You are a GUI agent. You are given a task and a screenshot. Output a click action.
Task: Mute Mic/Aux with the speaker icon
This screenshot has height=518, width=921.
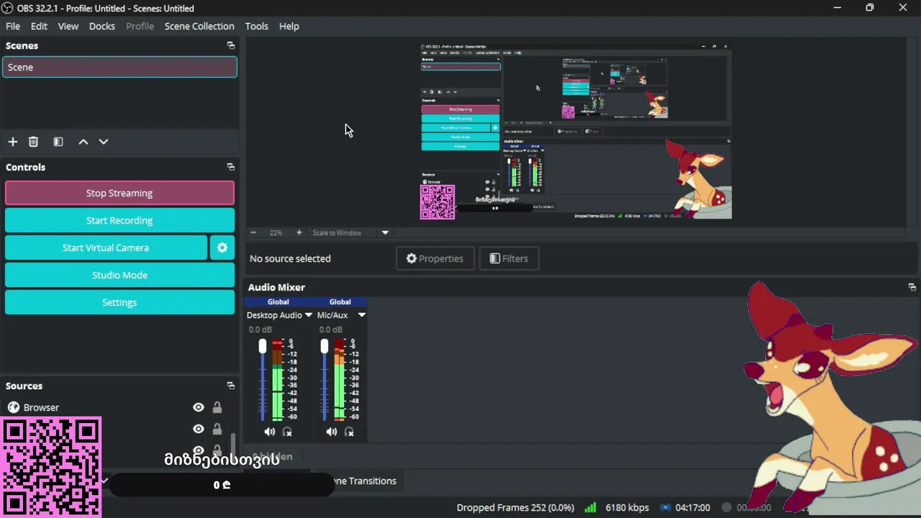pyautogui.click(x=331, y=432)
